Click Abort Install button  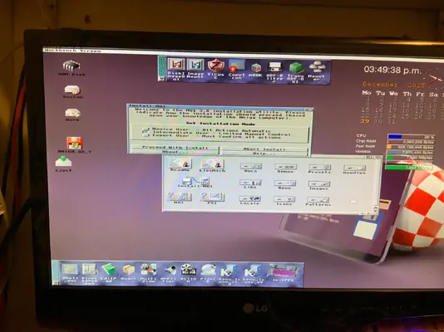264,149
